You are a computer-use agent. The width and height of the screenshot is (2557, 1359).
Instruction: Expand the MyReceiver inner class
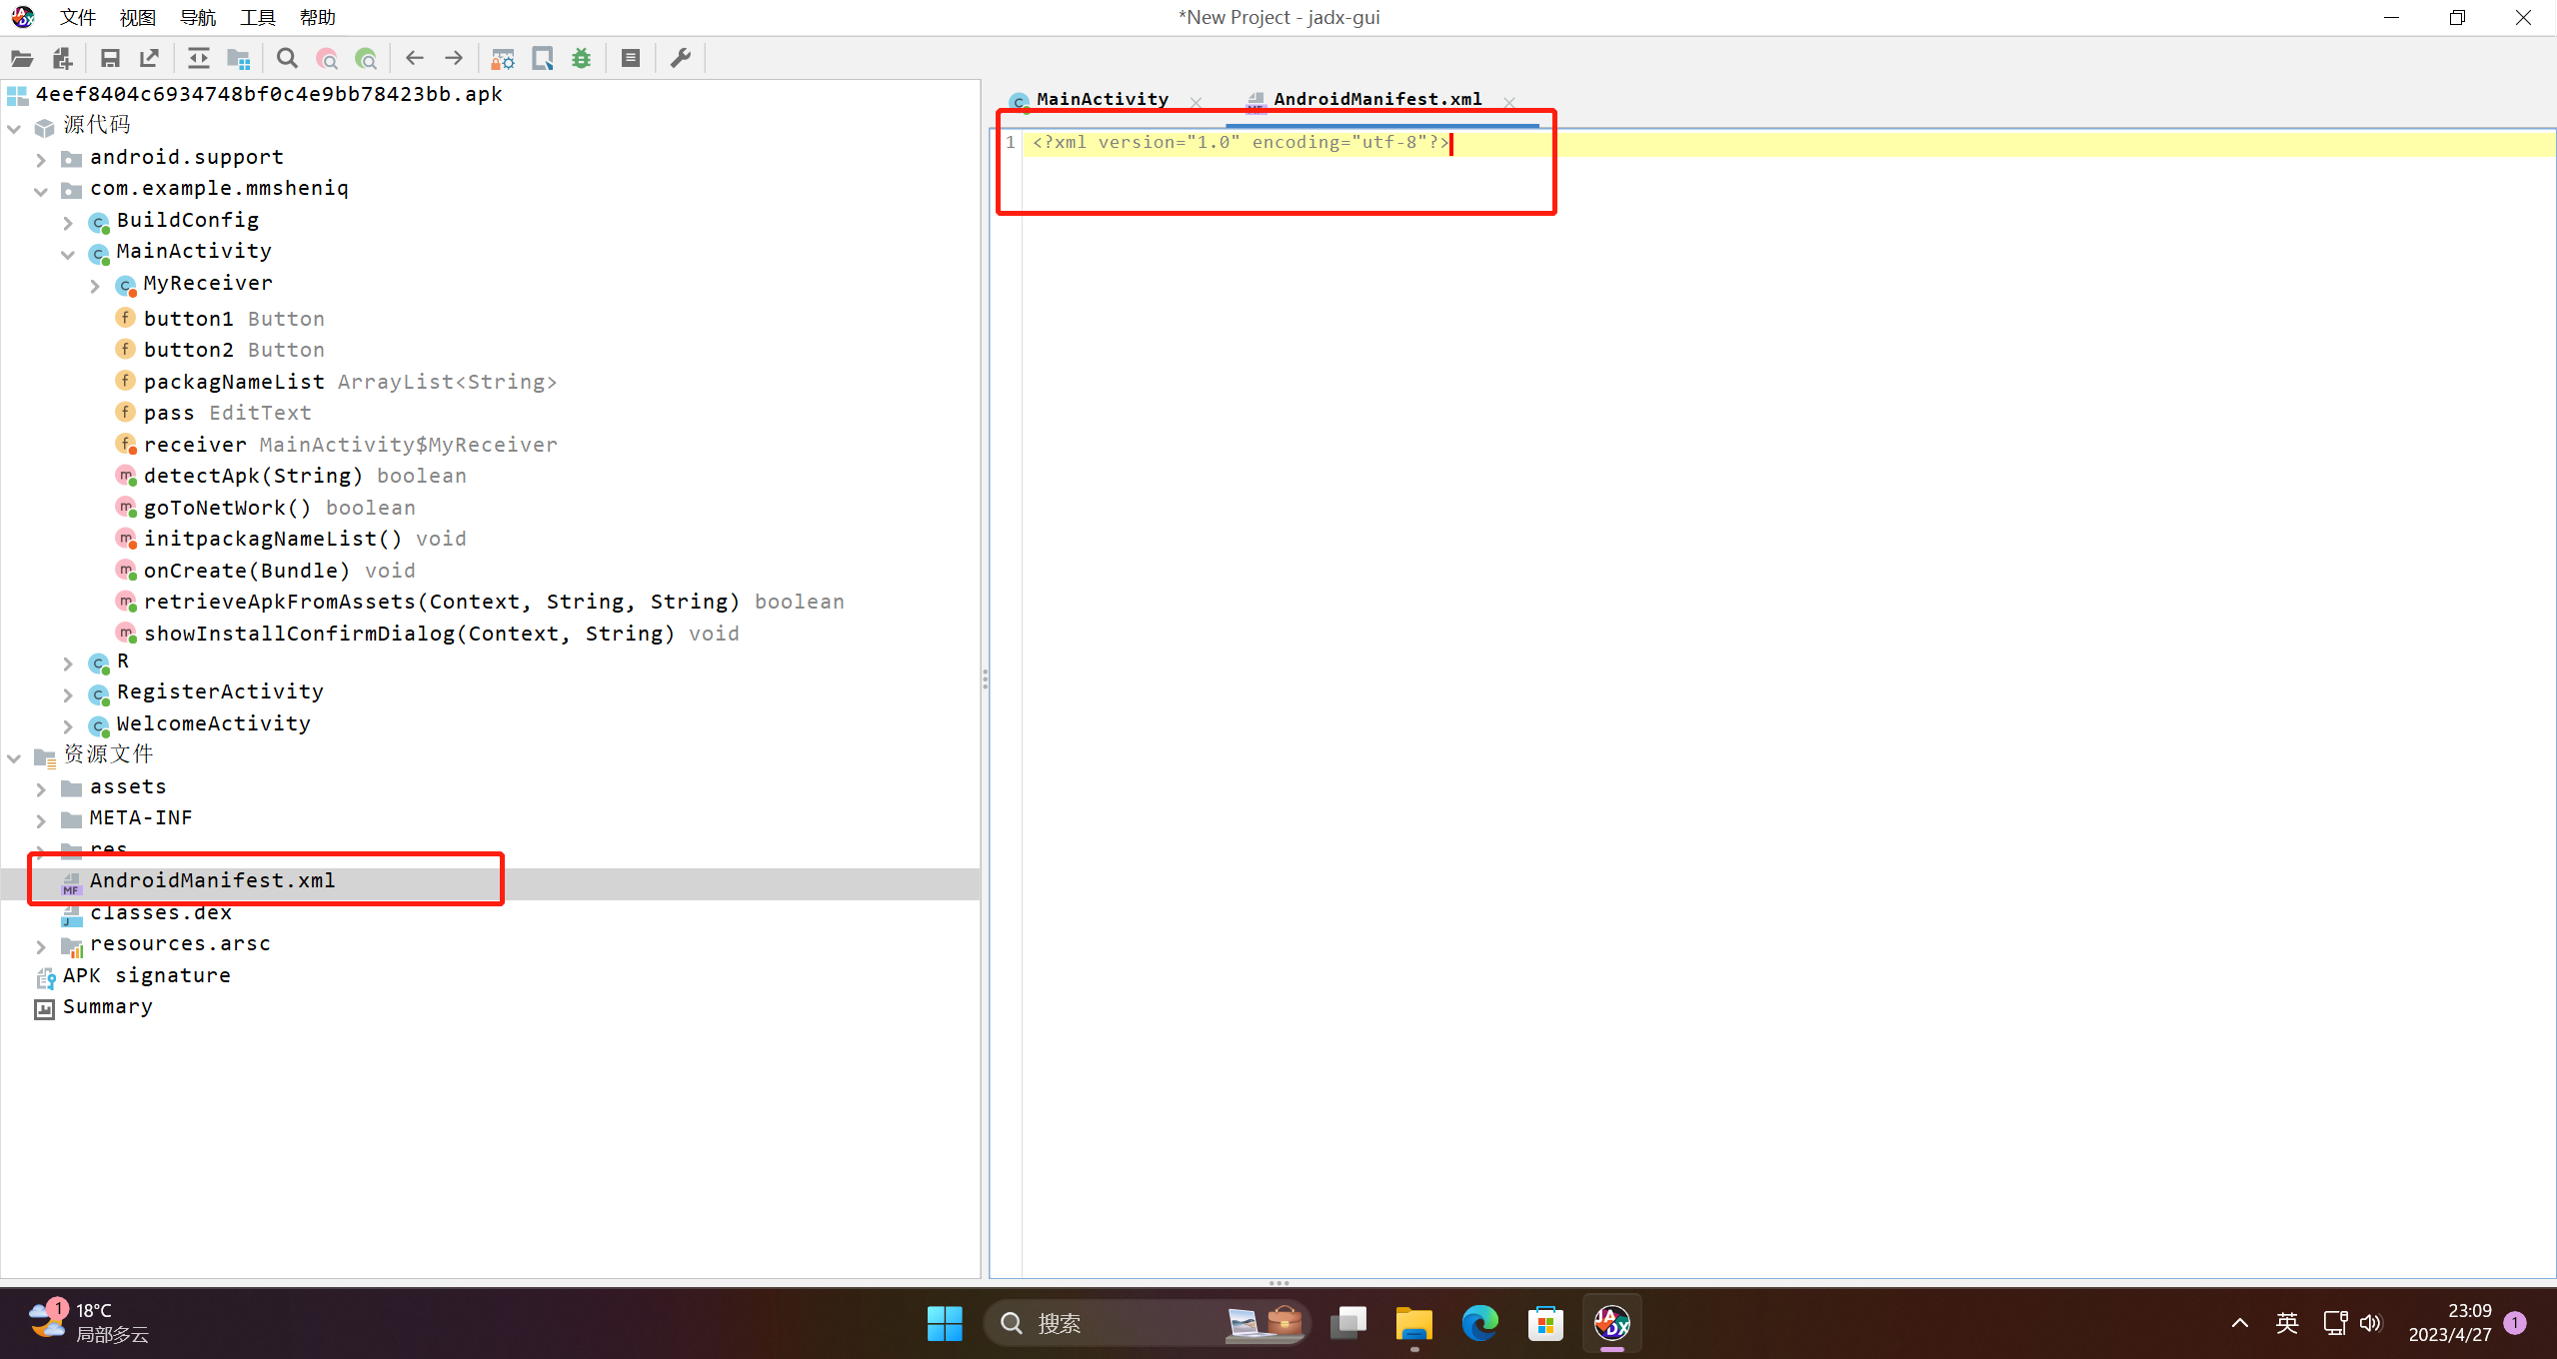coord(95,285)
